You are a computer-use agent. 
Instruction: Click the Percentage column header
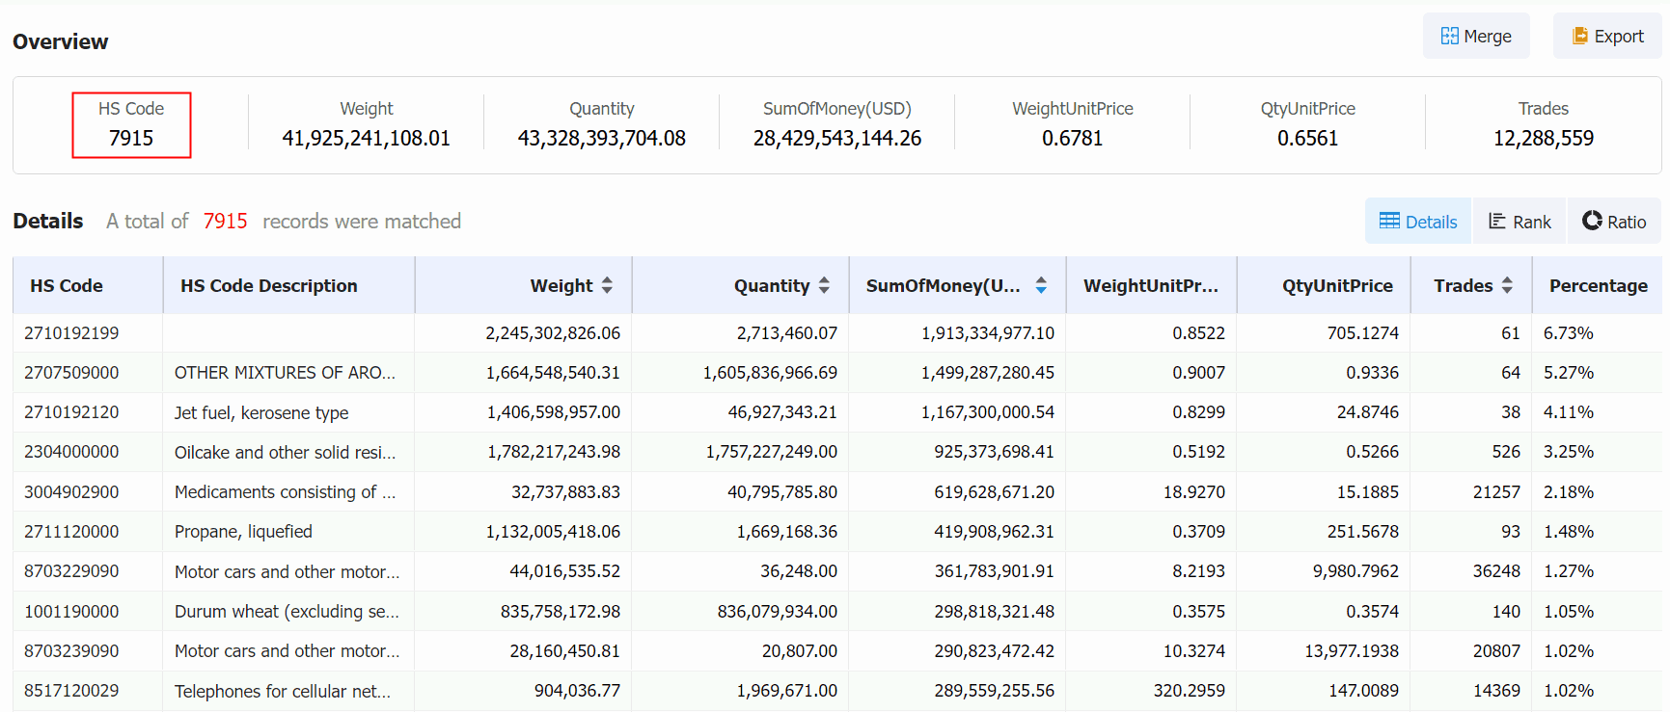[x=1599, y=285]
